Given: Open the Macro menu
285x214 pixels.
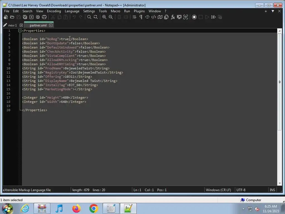Looking at the screenshot, I should pyautogui.click(x=116, y=11).
